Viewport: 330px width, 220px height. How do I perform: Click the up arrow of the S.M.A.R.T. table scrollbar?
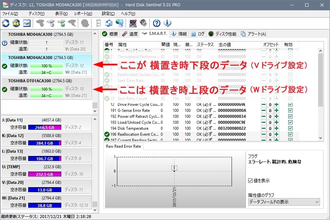[320, 51]
